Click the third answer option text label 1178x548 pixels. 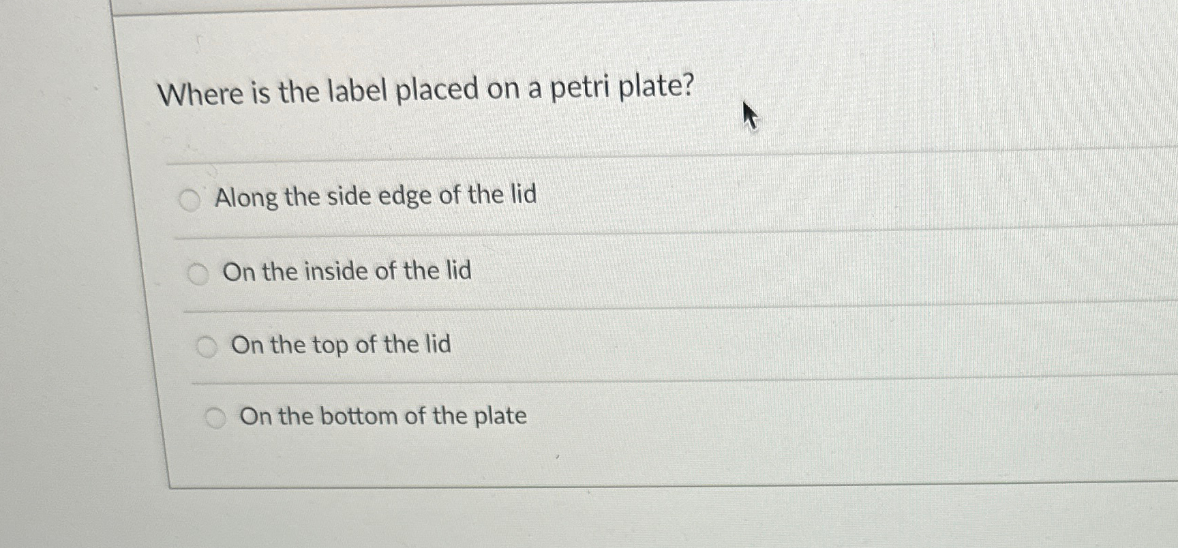(x=339, y=345)
